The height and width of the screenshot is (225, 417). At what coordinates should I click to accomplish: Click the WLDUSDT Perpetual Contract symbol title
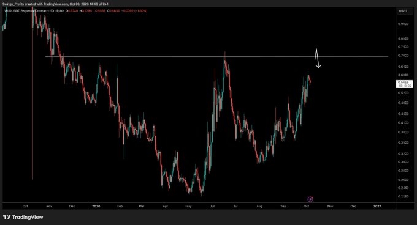pos(26,11)
